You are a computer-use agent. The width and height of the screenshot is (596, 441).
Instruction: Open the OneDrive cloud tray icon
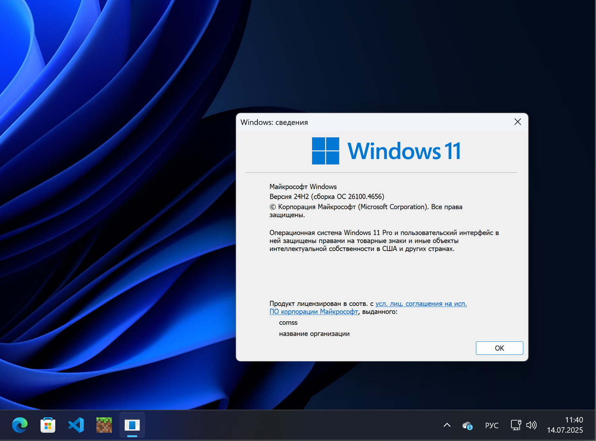pyautogui.click(x=468, y=426)
